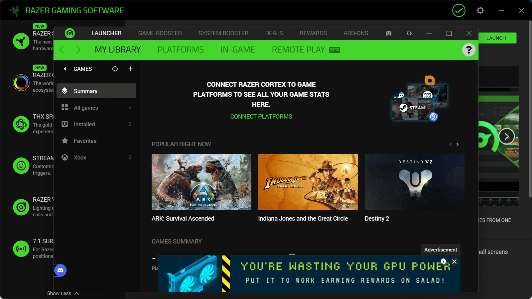Click Razer Chroma rainbow icon

pyautogui.click(x=21, y=83)
